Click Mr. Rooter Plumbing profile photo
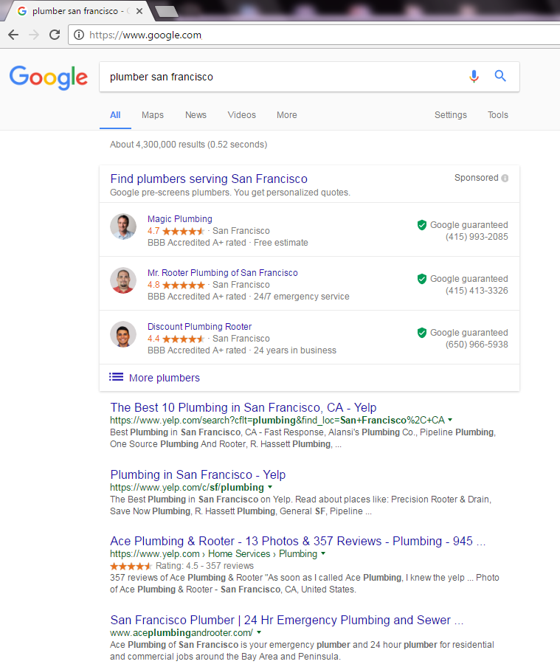 click(123, 280)
